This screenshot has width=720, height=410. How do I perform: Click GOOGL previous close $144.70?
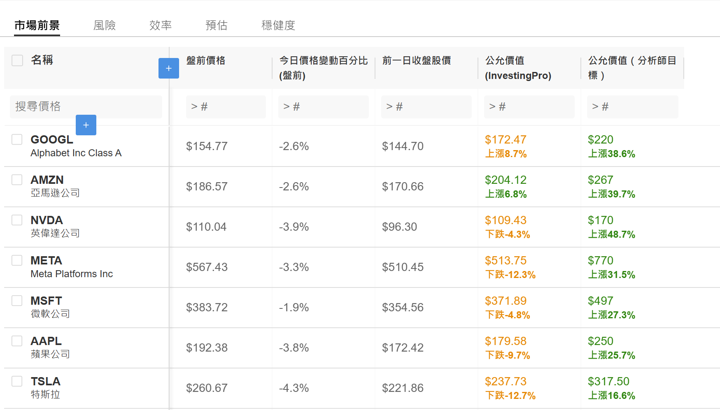403,146
